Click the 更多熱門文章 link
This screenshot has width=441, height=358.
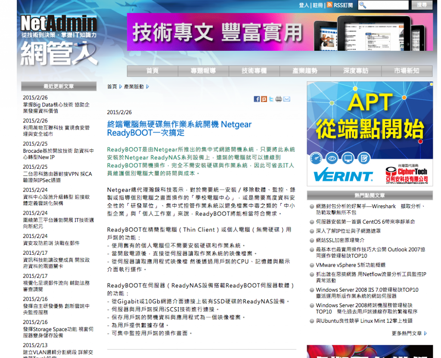point(407,333)
